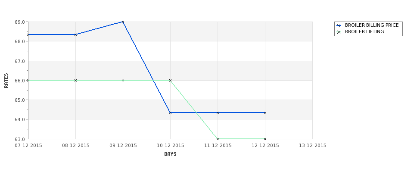Click the 13-12-2015 x-axis date label
The image size is (420, 185).
313,146
